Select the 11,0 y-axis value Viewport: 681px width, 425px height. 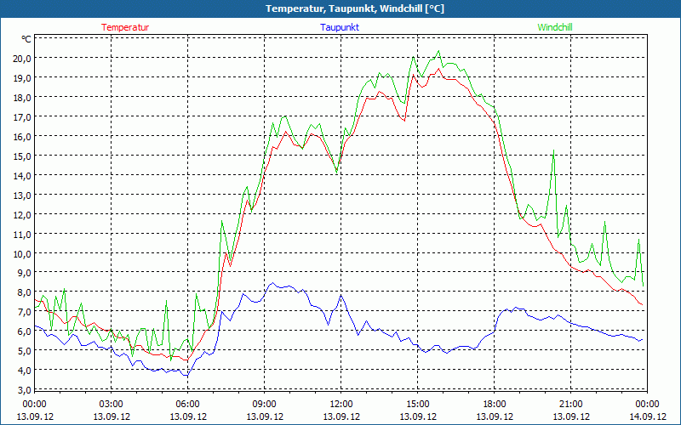(x=22, y=234)
